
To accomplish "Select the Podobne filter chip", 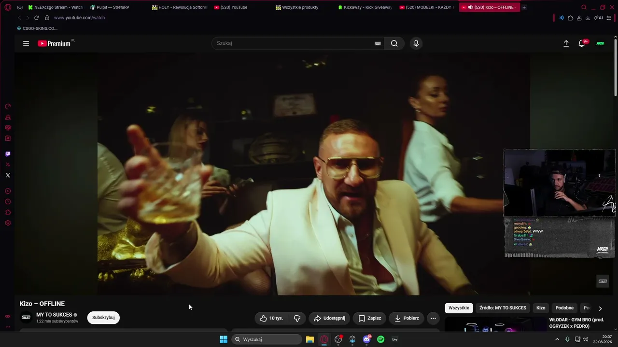I will click(564, 308).
